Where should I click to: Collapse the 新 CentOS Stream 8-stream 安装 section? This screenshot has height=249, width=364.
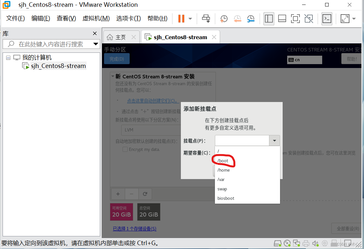click(x=113, y=76)
